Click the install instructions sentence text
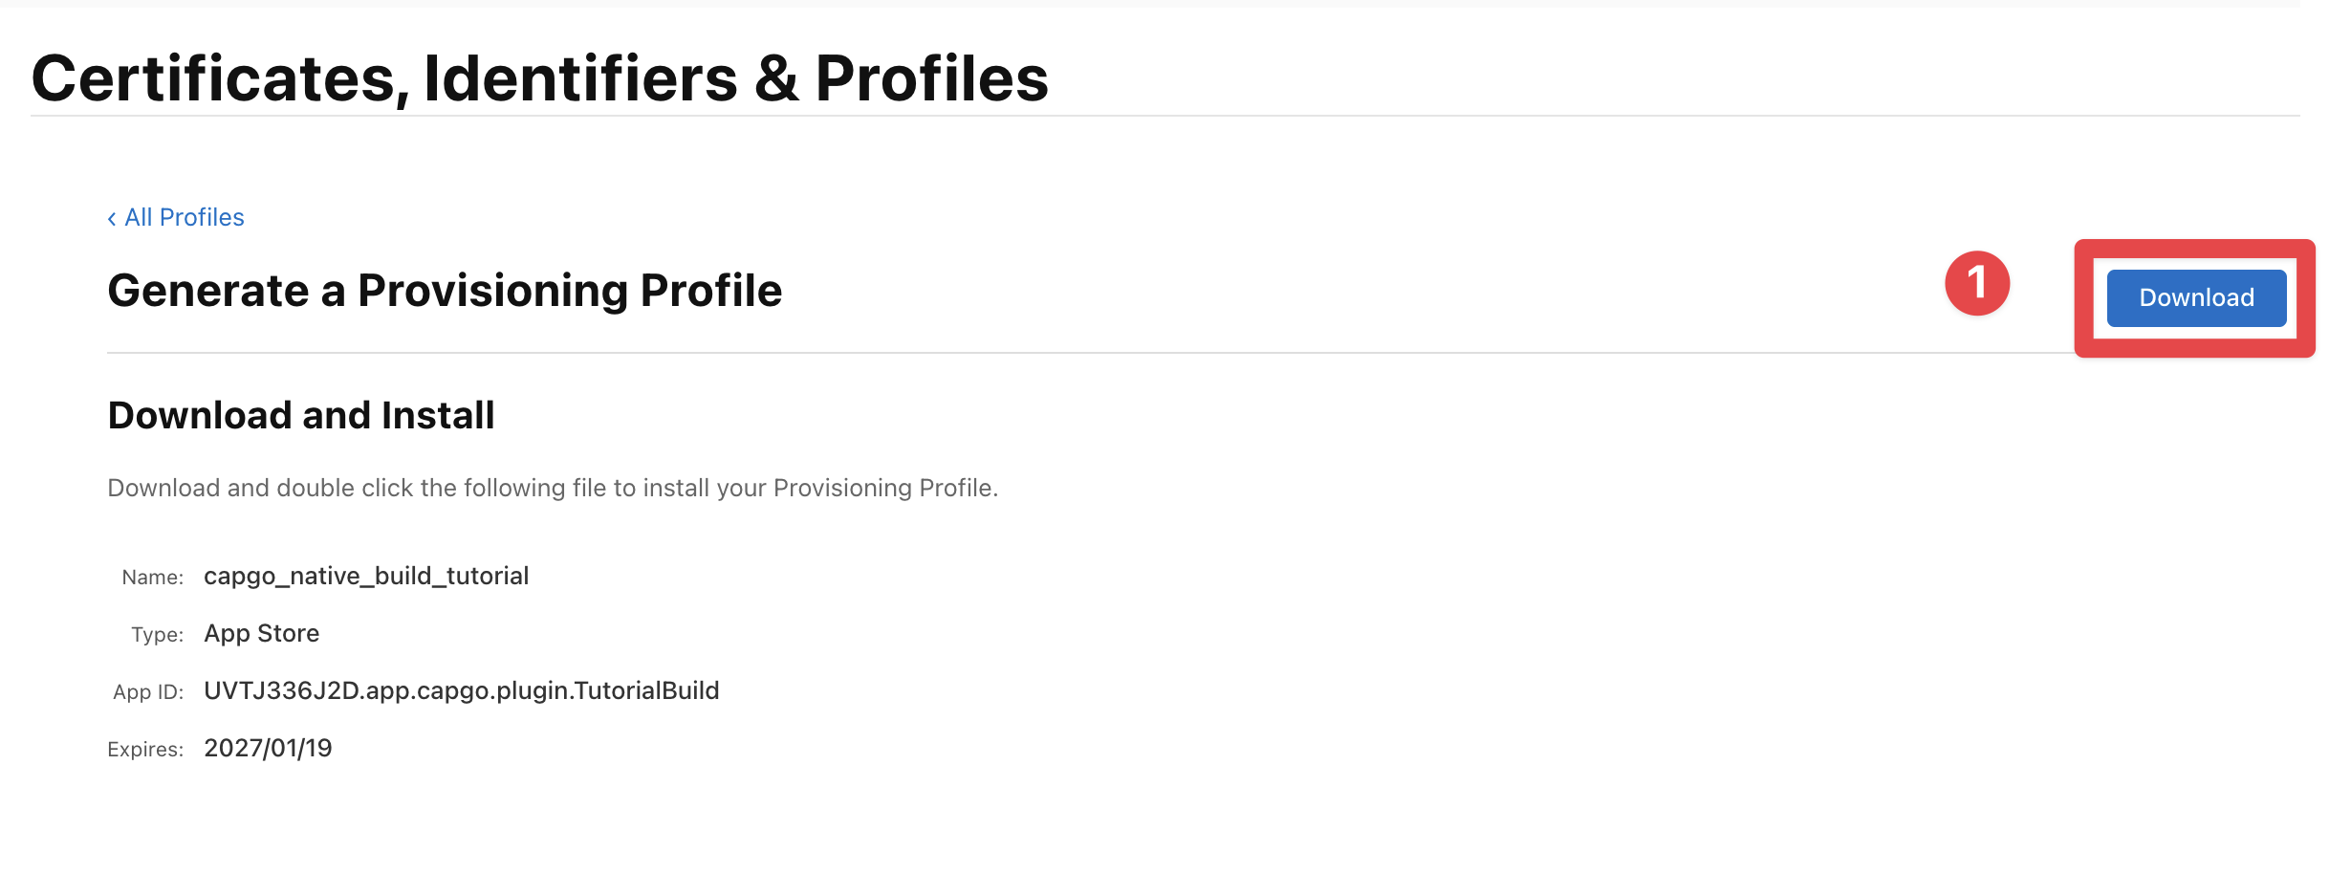 tap(552, 487)
